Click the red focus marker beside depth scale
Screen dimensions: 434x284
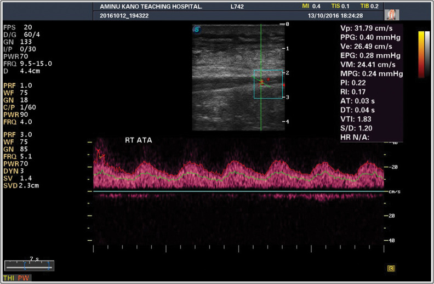[284, 85]
